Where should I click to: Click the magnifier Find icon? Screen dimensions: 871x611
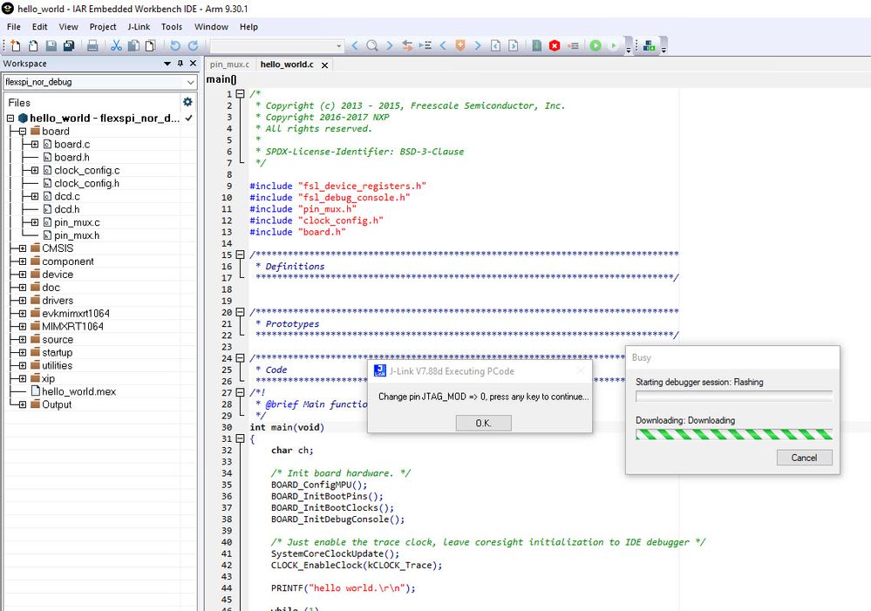(372, 45)
